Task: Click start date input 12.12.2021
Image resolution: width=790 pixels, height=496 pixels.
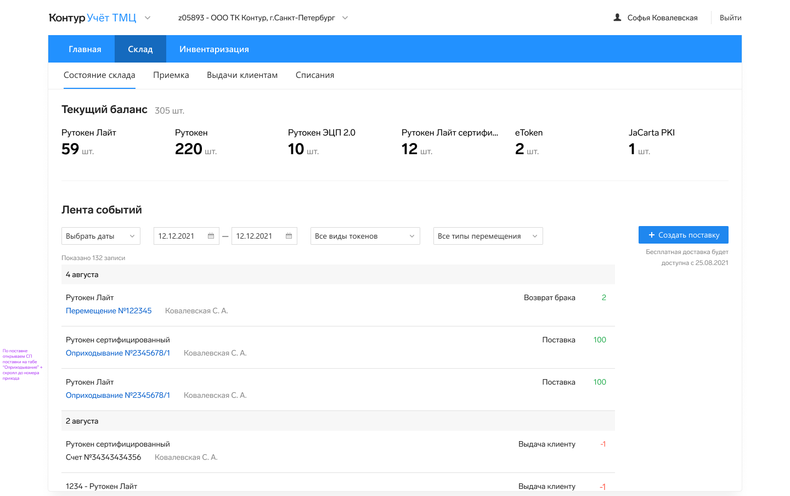Action: click(x=187, y=236)
